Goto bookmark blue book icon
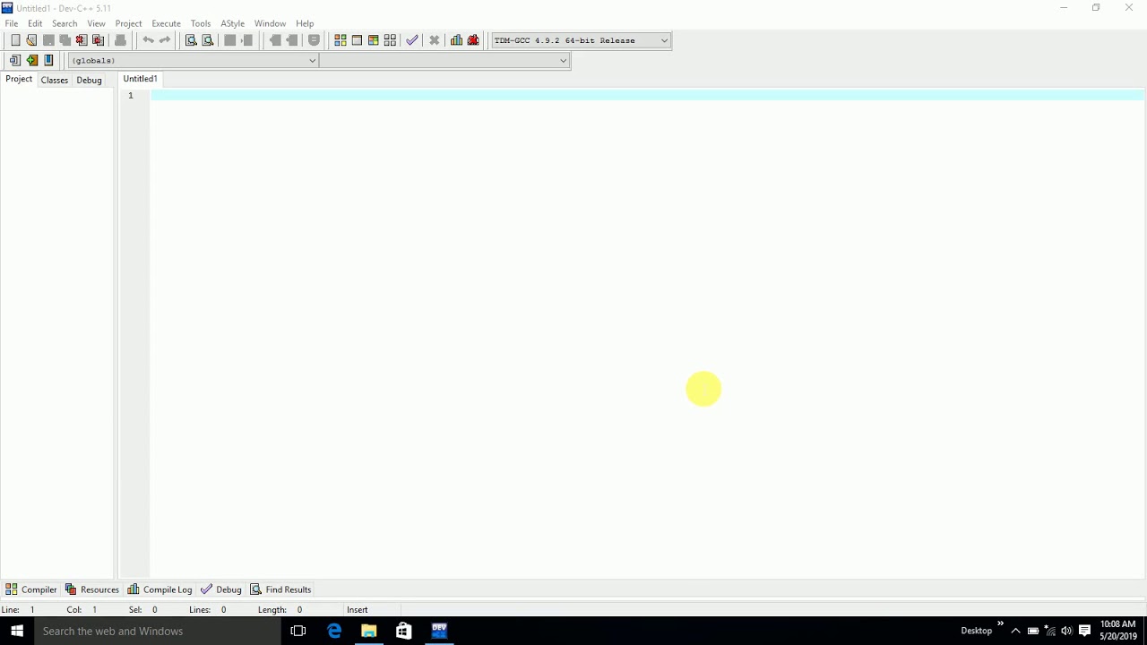Image resolution: width=1147 pixels, height=645 pixels. (x=48, y=60)
